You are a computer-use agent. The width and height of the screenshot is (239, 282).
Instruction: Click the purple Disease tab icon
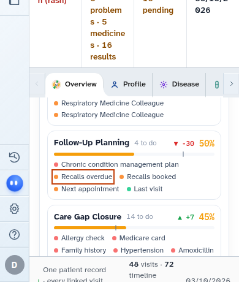click(x=164, y=84)
